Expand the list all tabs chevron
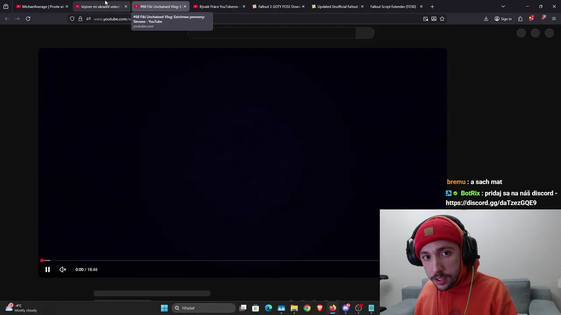The image size is (561, 315). 503,7
